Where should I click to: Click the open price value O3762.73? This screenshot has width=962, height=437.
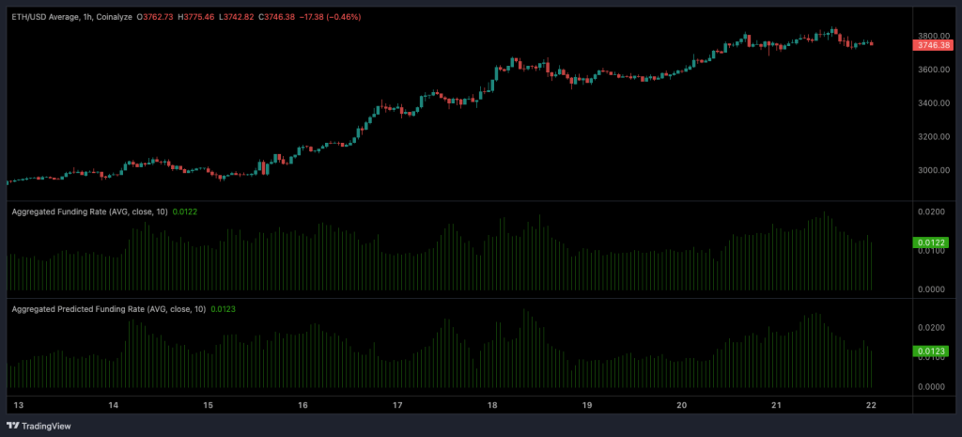158,17
